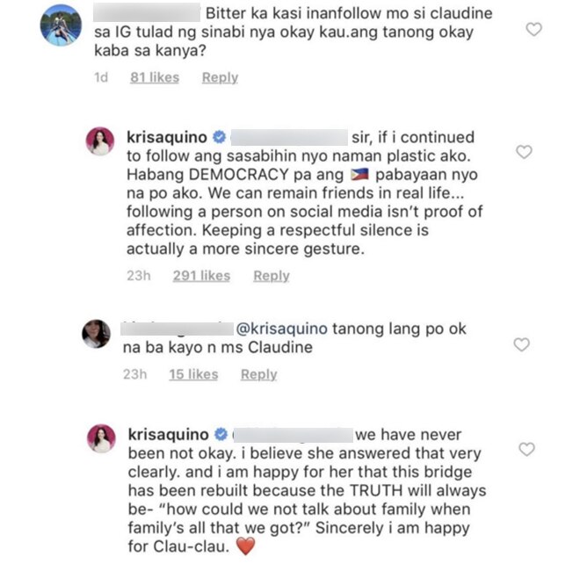View the 81 likes list
This screenshot has height=571, width=580.
click(x=155, y=77)
